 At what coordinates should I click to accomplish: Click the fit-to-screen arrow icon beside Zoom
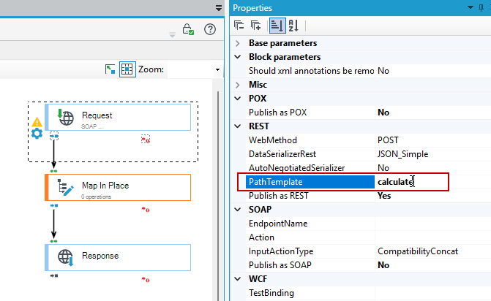click(110, 69)
